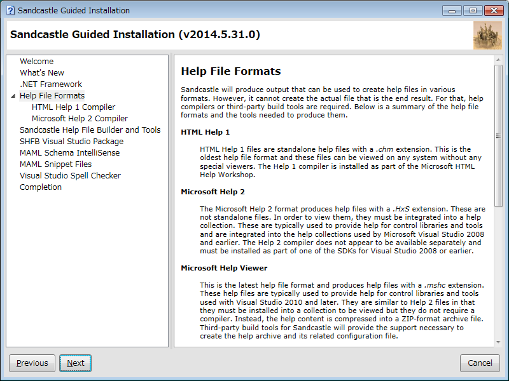The image size is (509, 381).
Task: Close the Sandcastle installer window
Action: 494,11
